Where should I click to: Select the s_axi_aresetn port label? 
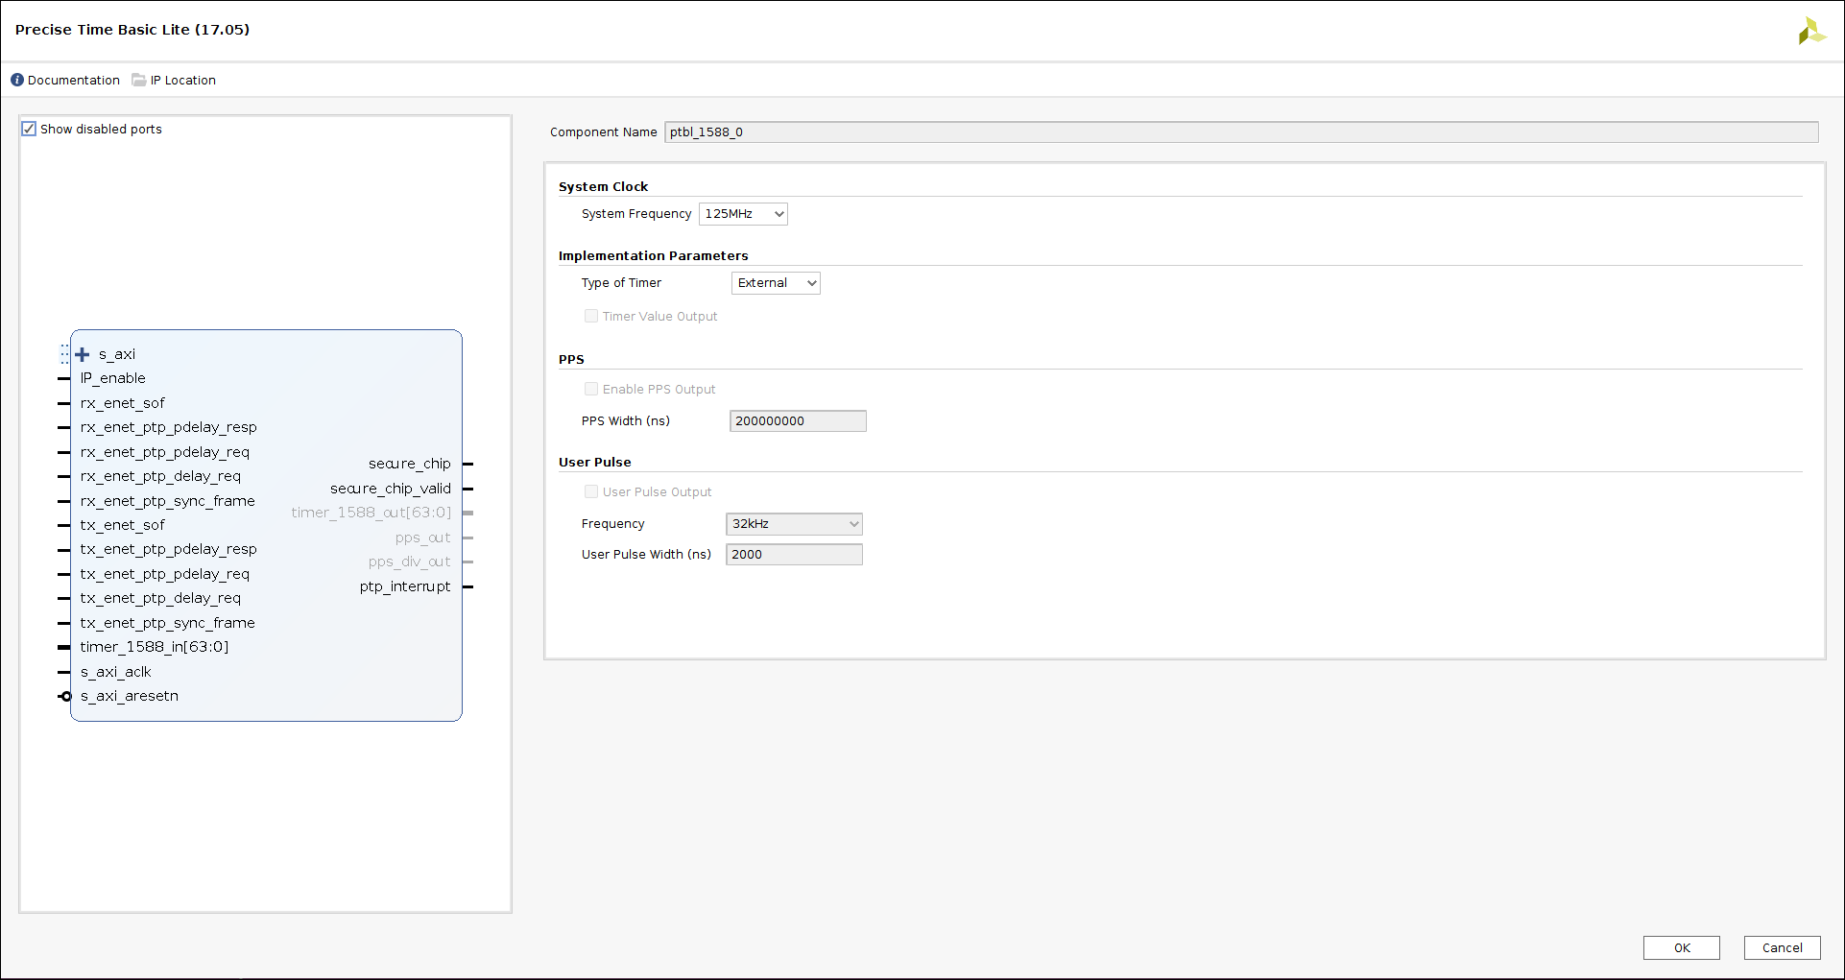click(130, 696)
